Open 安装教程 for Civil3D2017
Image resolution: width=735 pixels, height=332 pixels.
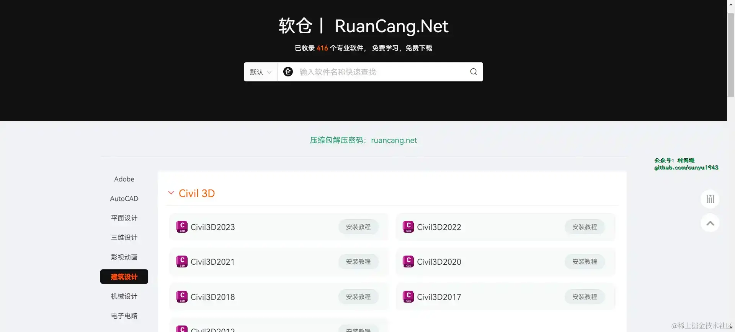click(585, 297)
